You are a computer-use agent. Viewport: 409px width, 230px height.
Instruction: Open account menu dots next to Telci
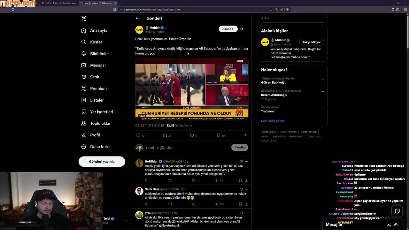click(x=126, y=221)
